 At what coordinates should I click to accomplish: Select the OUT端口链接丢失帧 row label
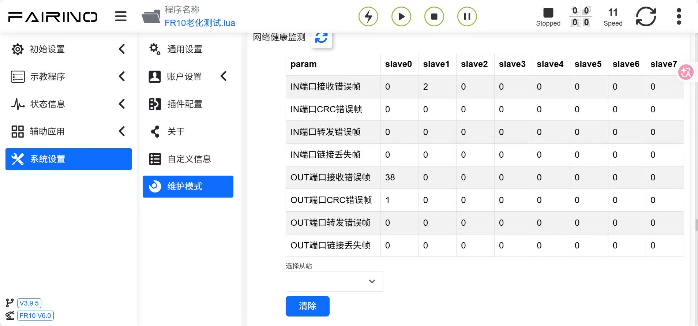tap(330, 246)
